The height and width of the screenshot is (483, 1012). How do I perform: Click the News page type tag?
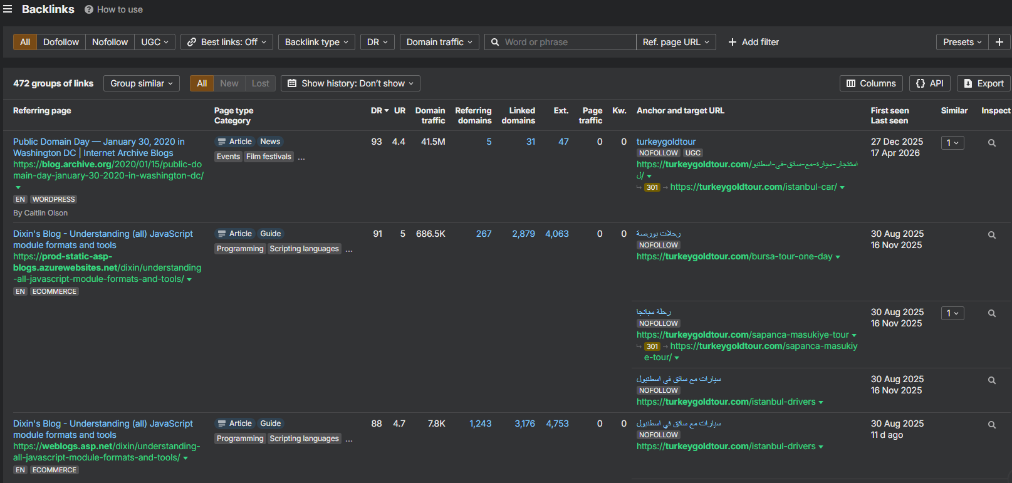click(x=270, y=142)
